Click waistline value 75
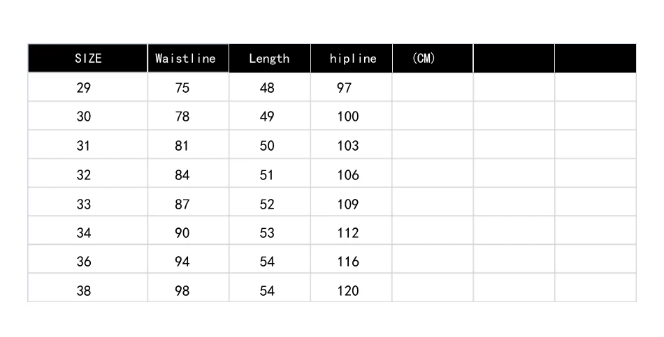The image size is (664, 337). (182, 88)
